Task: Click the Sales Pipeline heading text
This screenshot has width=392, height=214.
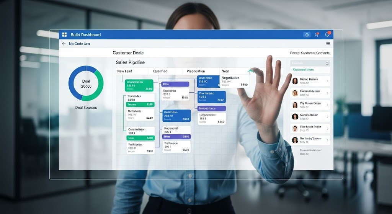Action: pos(130,62)
